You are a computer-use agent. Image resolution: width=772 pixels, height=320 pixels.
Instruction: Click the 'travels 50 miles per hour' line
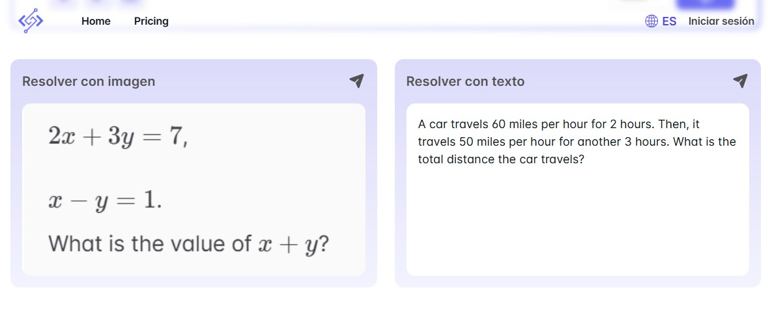[x=577, y=141]
